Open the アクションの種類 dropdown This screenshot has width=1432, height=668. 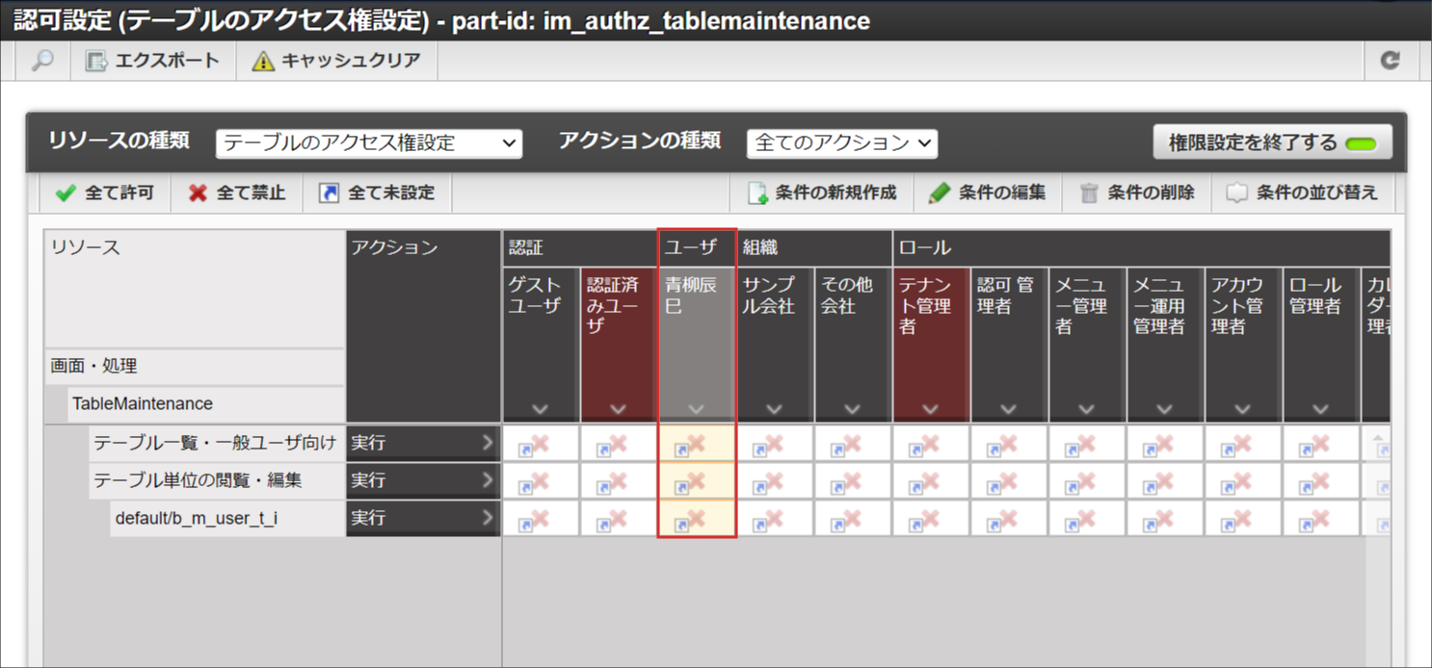point(841,143)
